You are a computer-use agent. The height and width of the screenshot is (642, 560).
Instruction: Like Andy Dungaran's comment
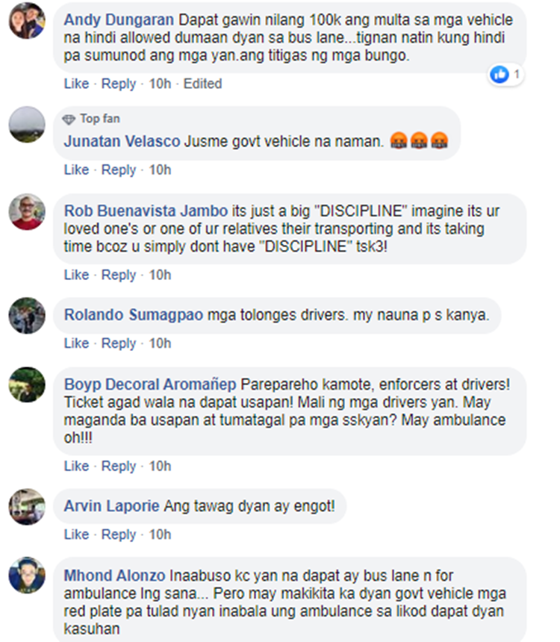click(x=76, y=84)
